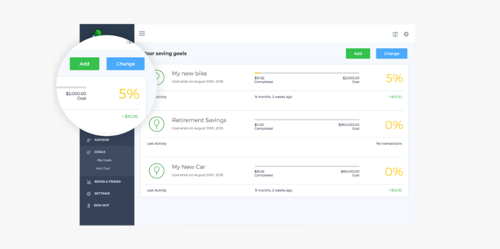500x249 pixels.
Task: Open the Goals section in sidebar
Action: pyautogui.click(x=99, y=152)
